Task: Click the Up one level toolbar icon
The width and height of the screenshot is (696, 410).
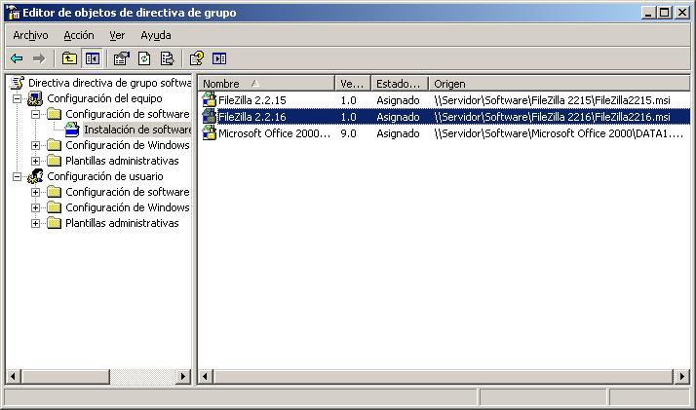Action: (69, 58)
